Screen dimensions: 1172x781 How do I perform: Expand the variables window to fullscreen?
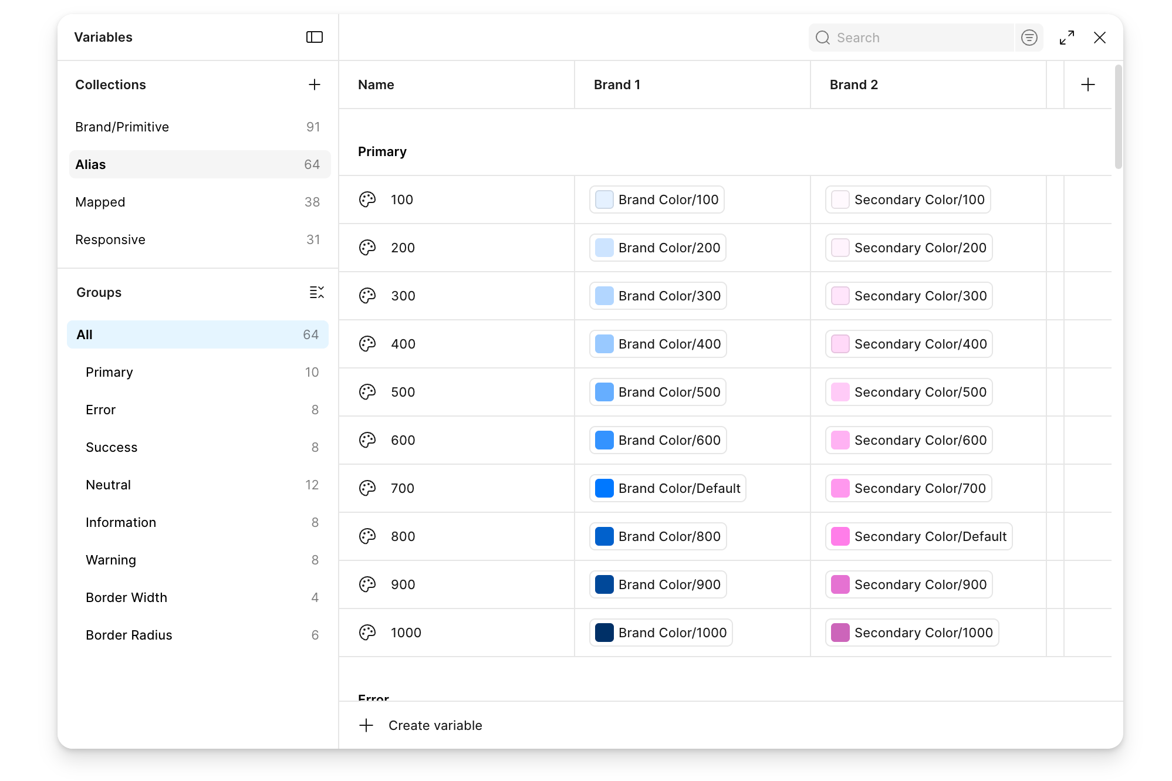[1067, 38]
